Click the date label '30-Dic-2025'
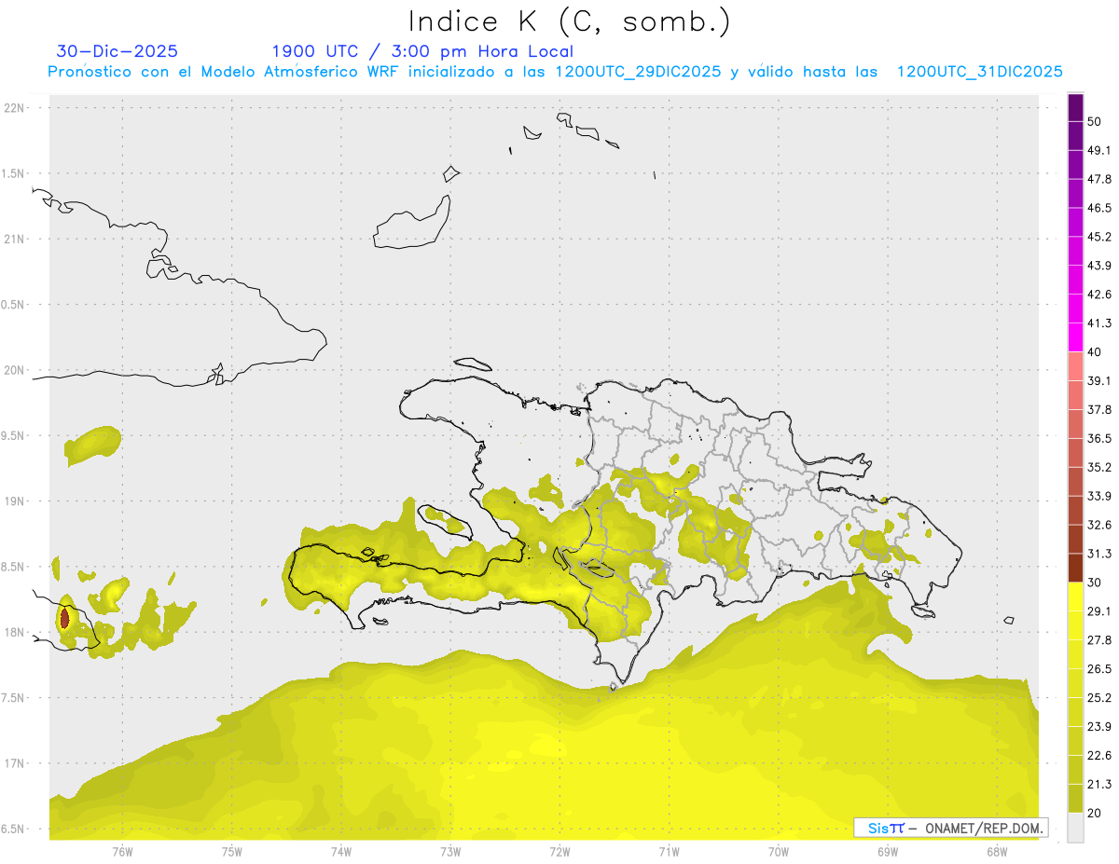 pos(117,51)
